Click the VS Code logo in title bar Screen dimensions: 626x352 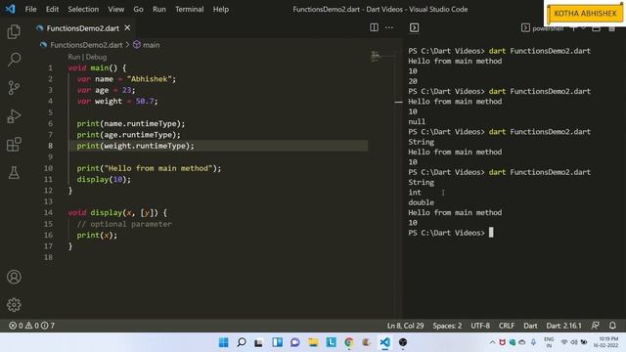coord(11,9)
